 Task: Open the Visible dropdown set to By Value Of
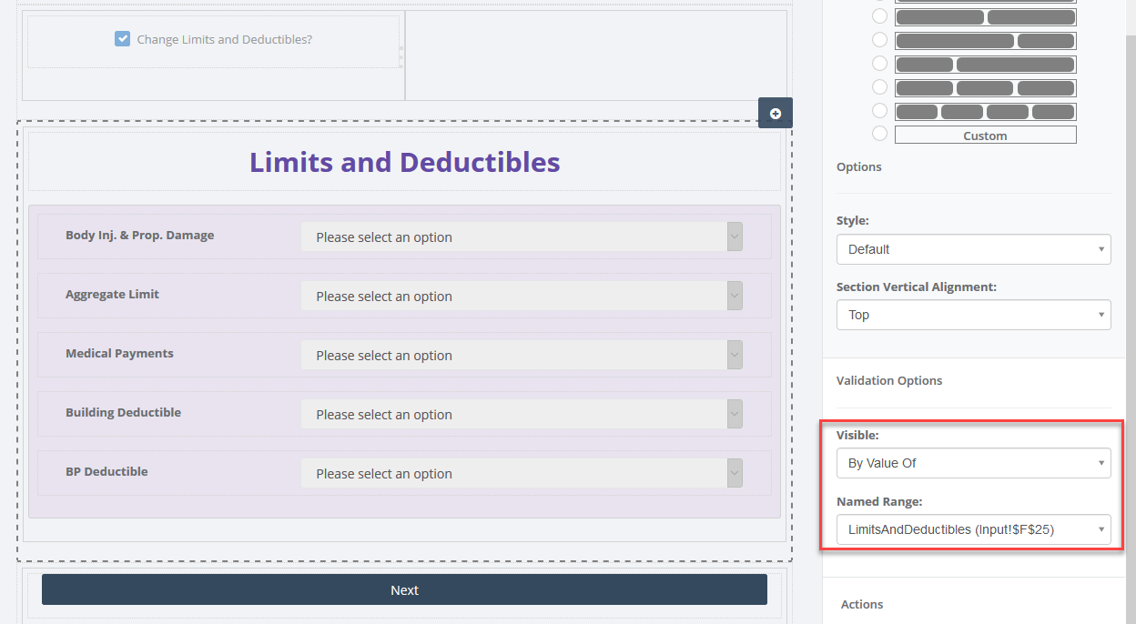tap(973, 463)
